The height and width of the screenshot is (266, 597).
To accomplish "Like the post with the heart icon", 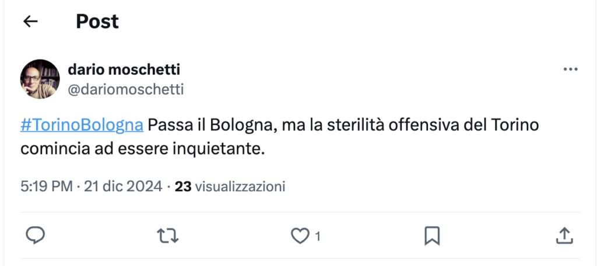I will point(300,236).
